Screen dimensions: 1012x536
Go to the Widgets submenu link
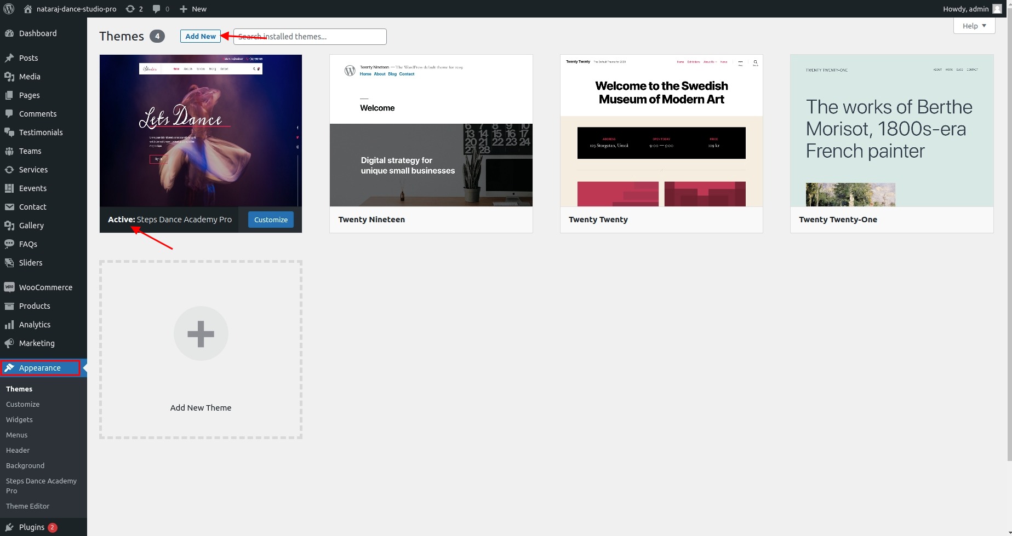[19, 419]
